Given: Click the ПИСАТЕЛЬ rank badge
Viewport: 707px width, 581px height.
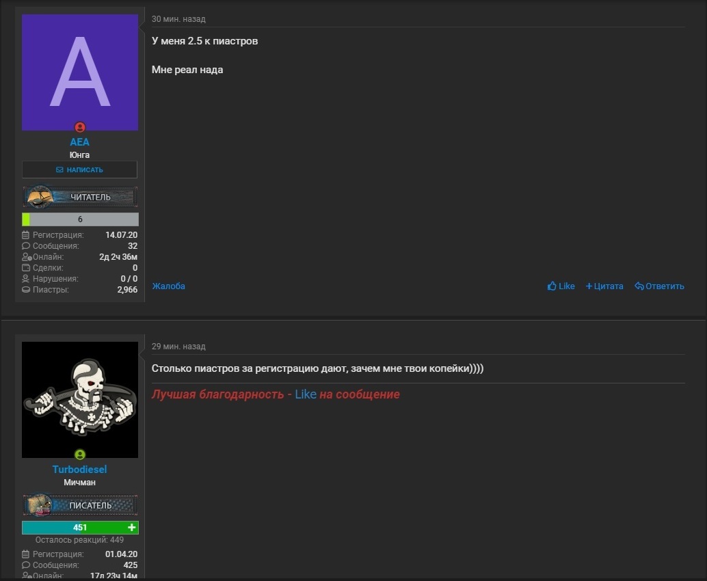Looking at the screenshot, I should pos(80,505).
